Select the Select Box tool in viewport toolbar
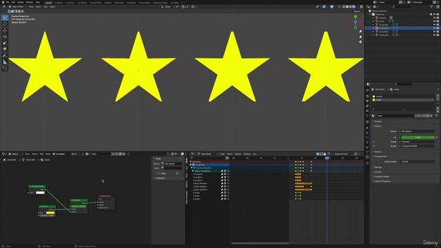 pos(5,18)
